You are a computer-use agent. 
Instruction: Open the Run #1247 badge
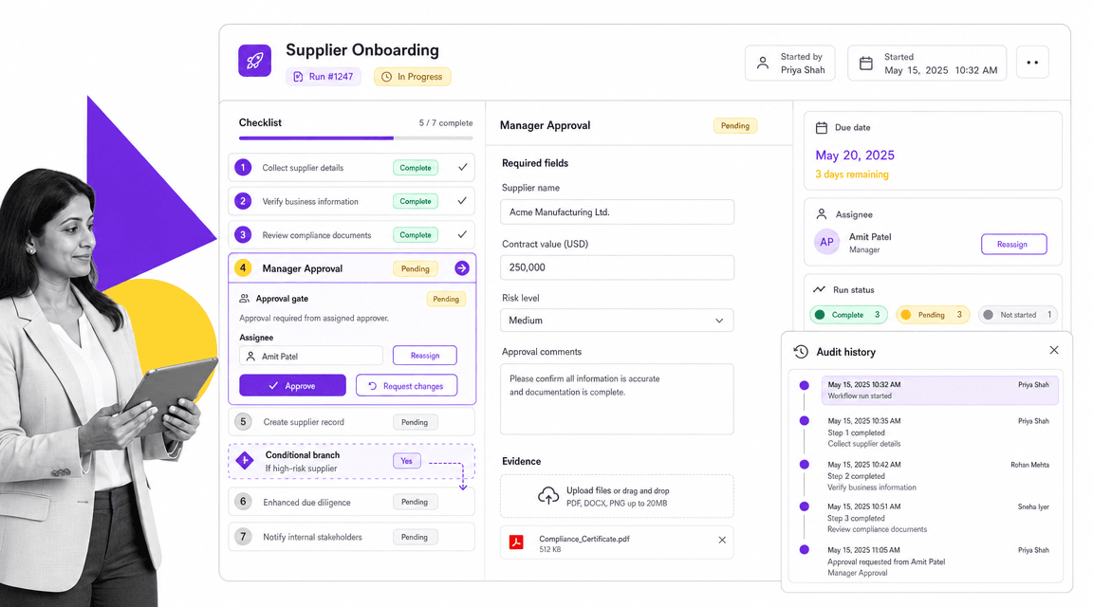pyautogui.click(x=324, y=77)
